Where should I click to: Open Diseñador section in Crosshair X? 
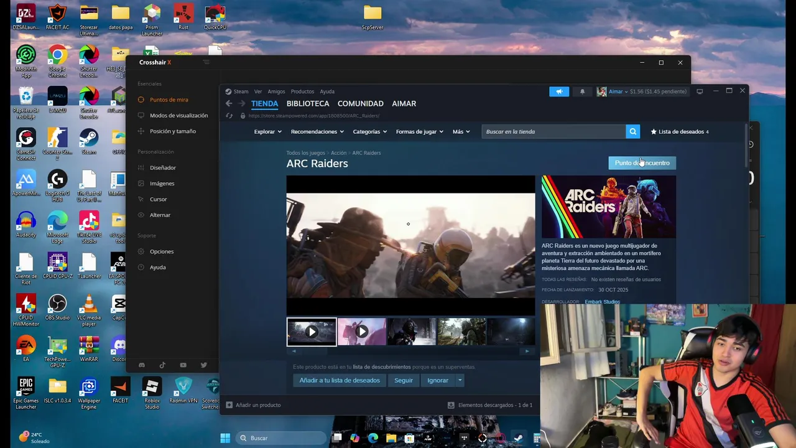click(163, 167)
